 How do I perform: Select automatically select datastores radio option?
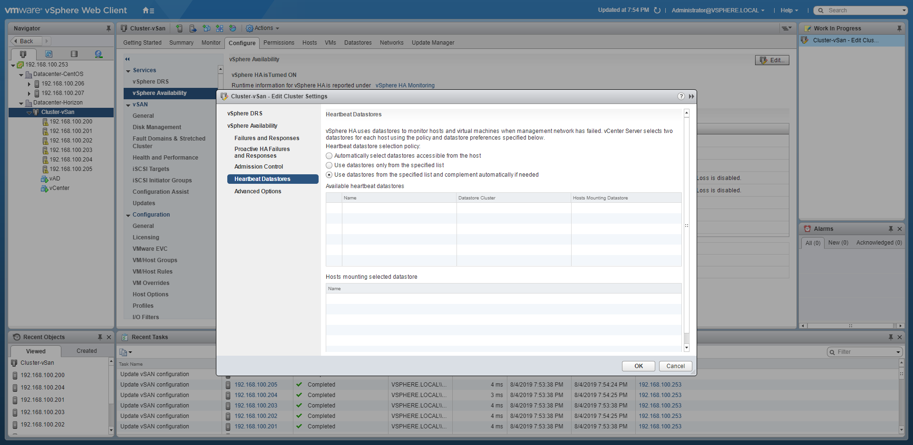point(329,156)
